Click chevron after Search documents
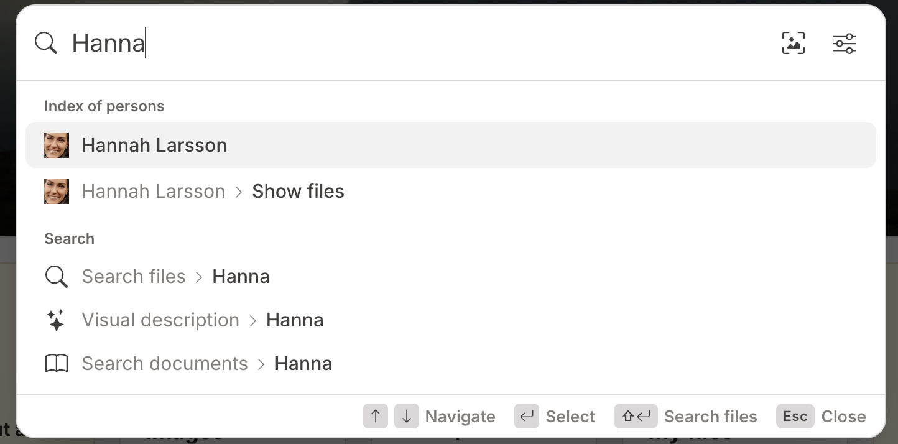This screenshot has width=898, height=444. (261, 364)
